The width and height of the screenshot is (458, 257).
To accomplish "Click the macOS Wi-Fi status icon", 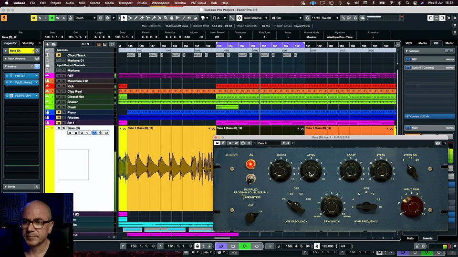I will click(391, 3).
